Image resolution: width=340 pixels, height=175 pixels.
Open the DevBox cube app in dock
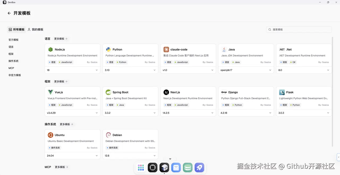coord(164,168)
